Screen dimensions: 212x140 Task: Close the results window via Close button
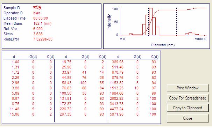(188, 118)
